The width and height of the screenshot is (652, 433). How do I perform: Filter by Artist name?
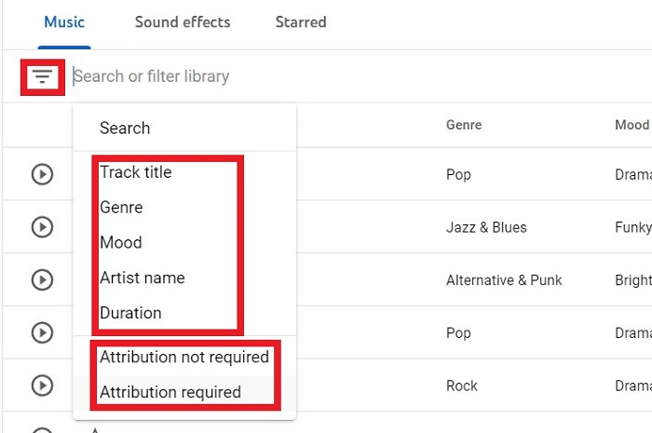click(x=143, y=277)
